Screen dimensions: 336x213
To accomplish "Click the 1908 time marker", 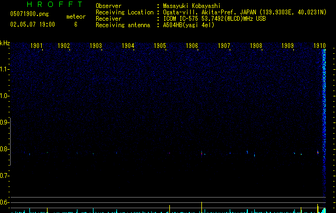I will pyautogui.click(x=256, y=46).
